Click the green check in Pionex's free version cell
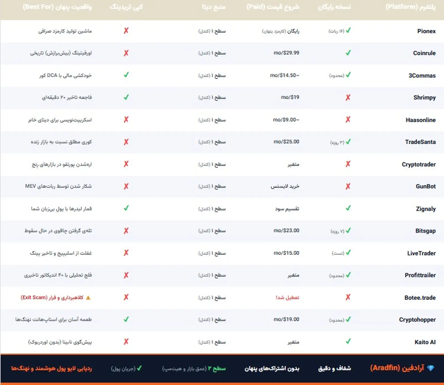The image size is (444, 385). tap(348, 30)
